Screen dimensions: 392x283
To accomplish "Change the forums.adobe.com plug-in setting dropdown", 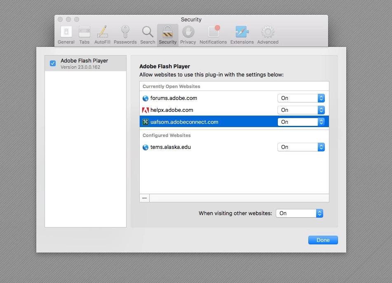I will coord(301,98).
